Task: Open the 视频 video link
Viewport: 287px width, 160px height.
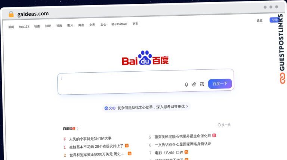Action: click(59, 26)
